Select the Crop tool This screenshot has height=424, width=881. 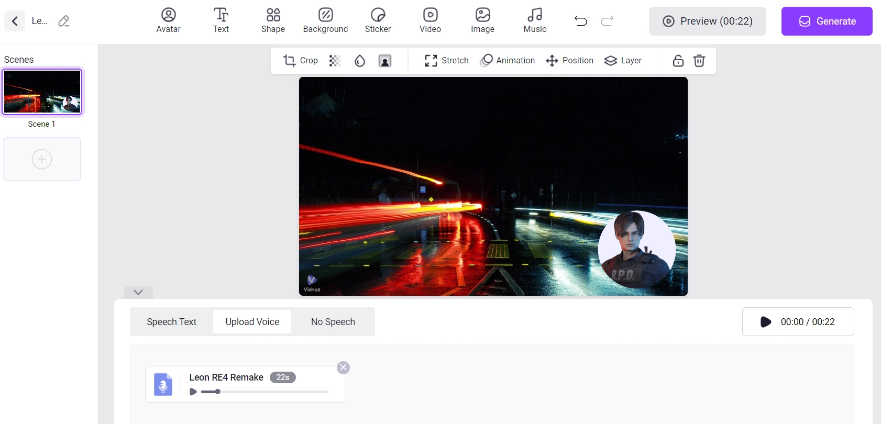point(300,61)
